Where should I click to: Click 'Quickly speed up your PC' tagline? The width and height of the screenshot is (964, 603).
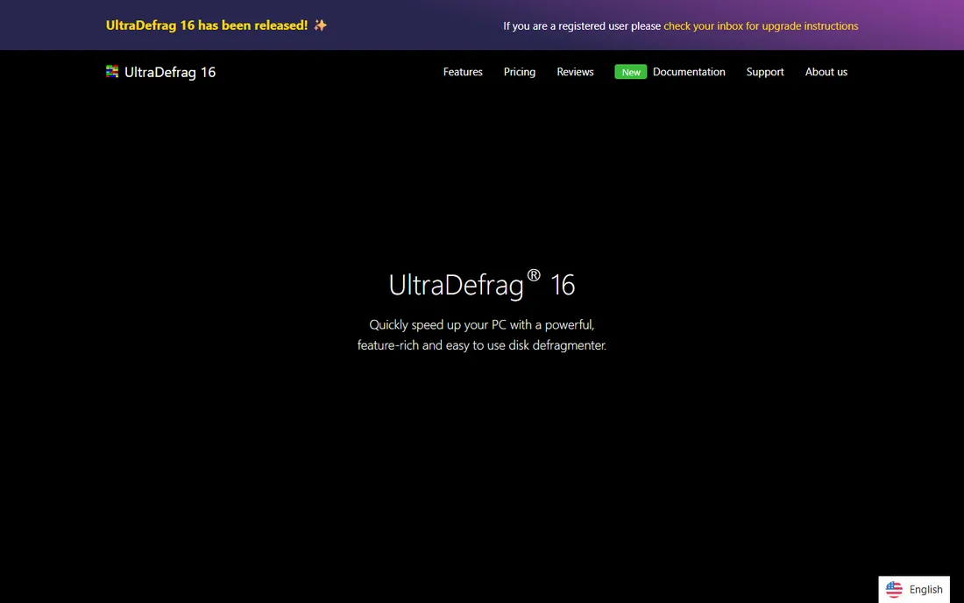coord(481,324)
